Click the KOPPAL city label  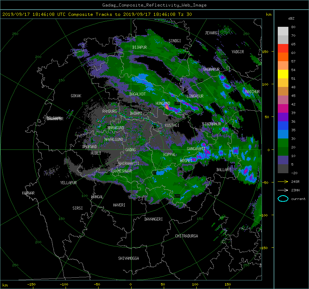pos(170,154)
